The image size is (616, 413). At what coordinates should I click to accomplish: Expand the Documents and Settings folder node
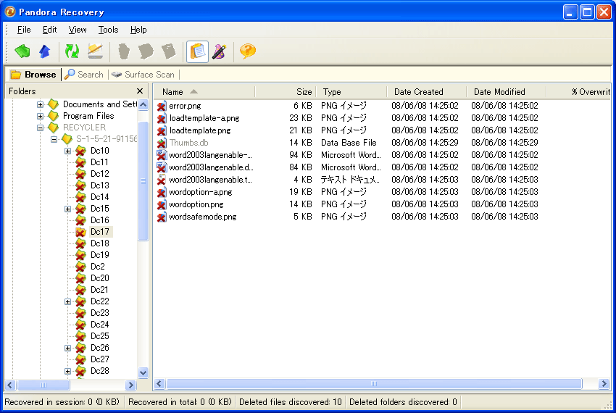coord(40,104)
